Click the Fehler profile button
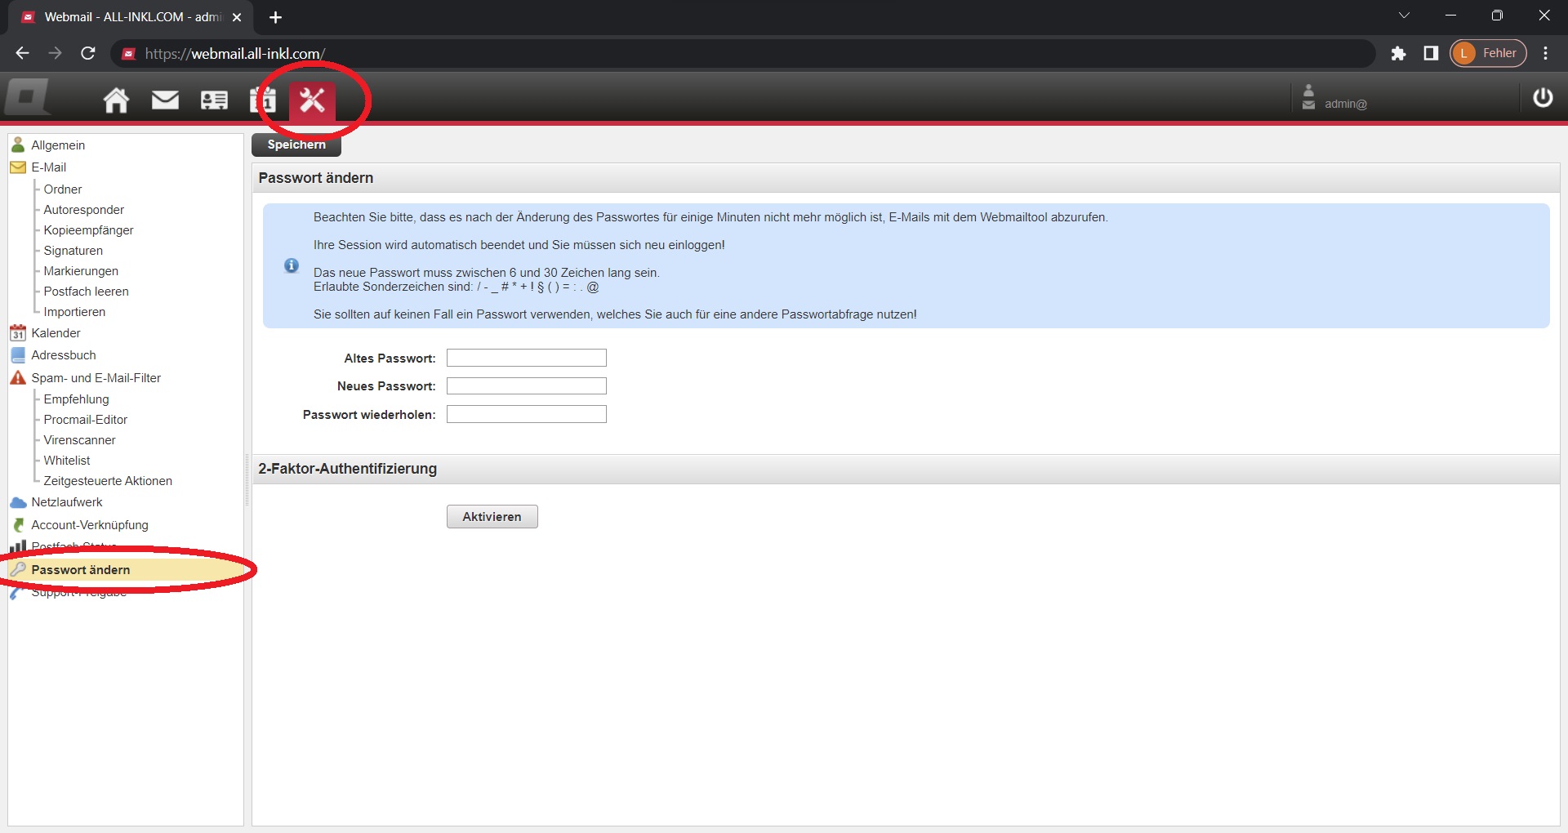Screen dimensions: 1568x833 click(x=1488, y=53)
